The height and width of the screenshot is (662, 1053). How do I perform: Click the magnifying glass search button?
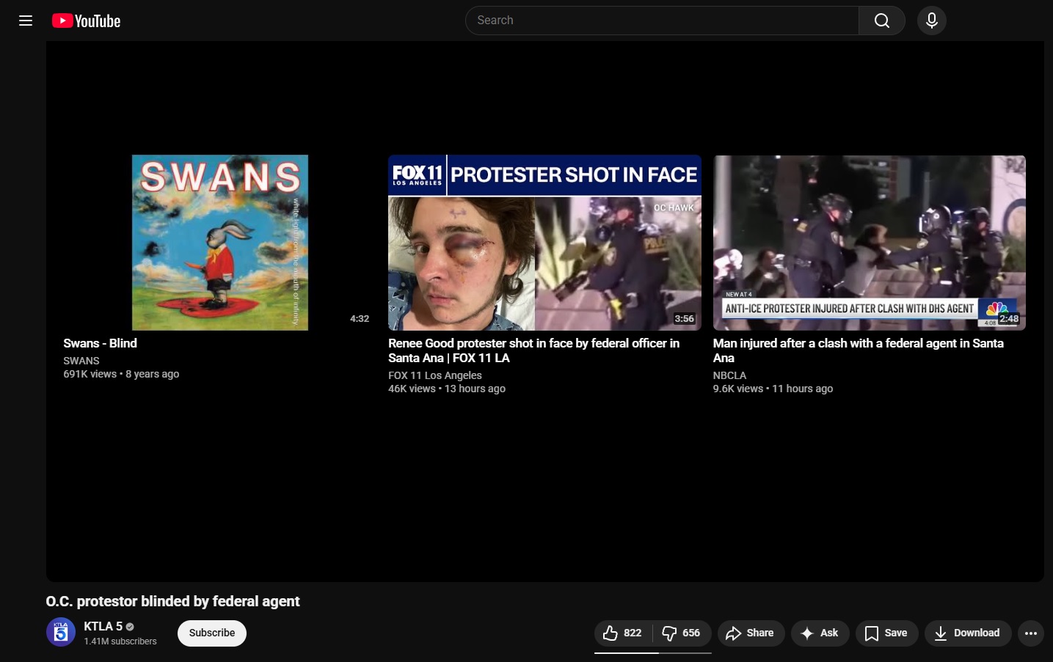click(882, 21)
